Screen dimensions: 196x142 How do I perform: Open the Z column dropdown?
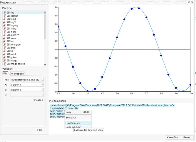[42, 94]
